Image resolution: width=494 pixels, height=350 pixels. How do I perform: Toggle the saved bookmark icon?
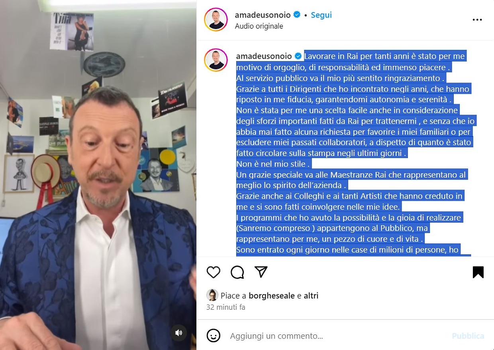[478, 272]
